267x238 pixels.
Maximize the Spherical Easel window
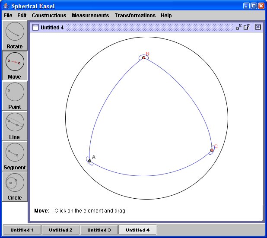pyautogui.click(x=254, y=6)
